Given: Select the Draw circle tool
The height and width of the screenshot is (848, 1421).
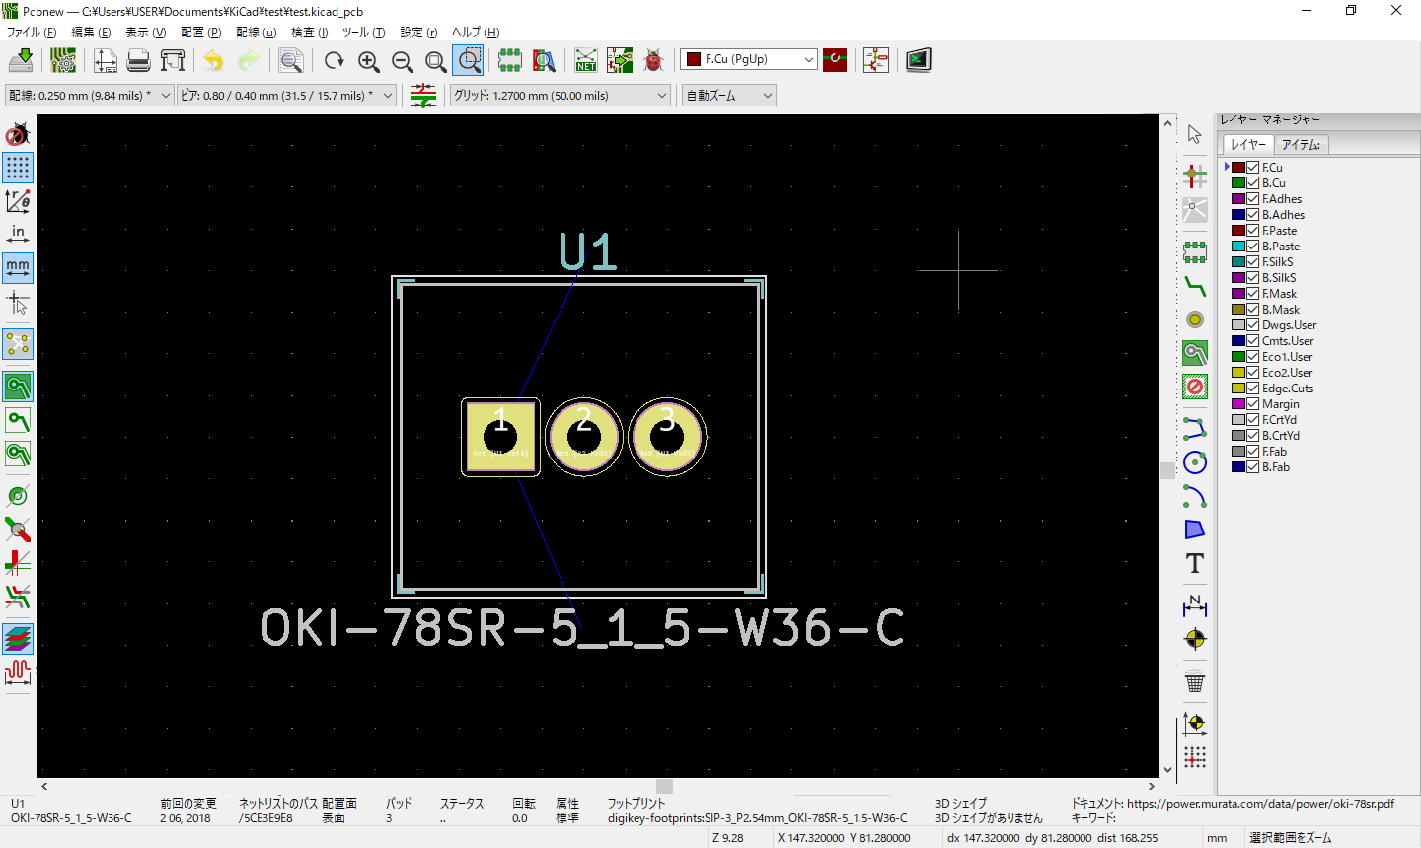Looking at the screenshot, I should (1195, 462).
